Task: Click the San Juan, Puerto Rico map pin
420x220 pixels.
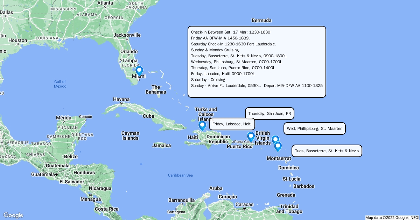Action: point(251,137)
